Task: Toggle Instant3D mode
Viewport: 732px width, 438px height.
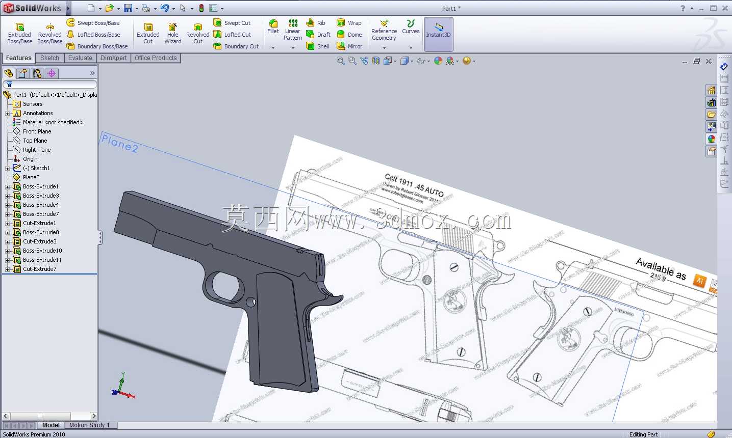Action: pos(439,34)
